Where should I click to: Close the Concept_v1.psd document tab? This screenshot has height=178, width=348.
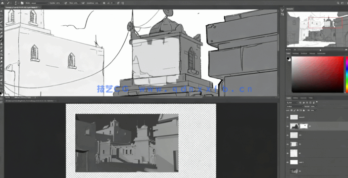click(40, 7)
